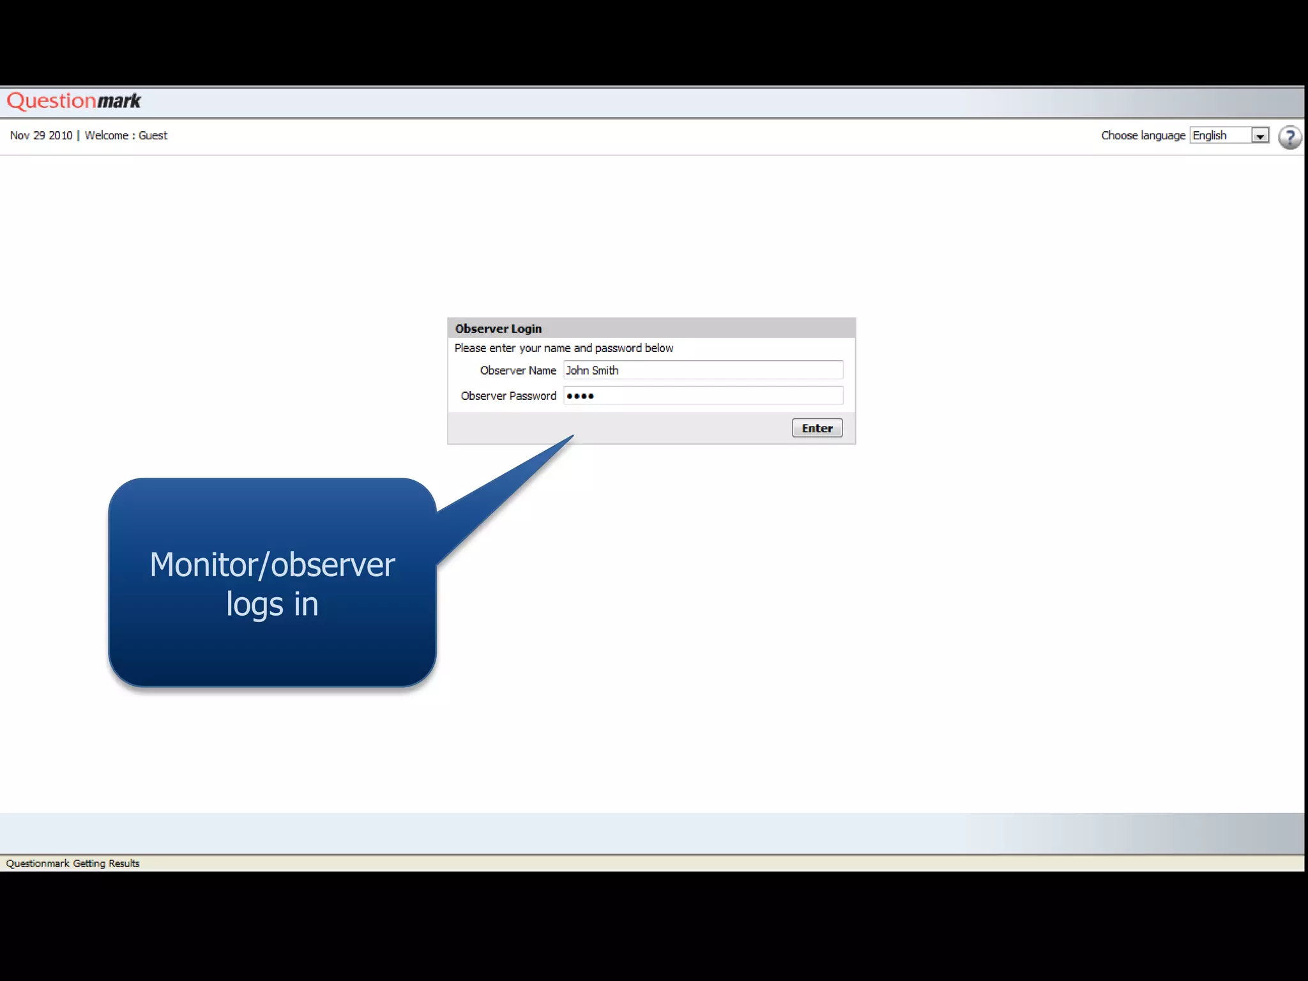Click the Monitor/observer logs in callout
This screenshot has height=981, width=1308.
point(272,582)
